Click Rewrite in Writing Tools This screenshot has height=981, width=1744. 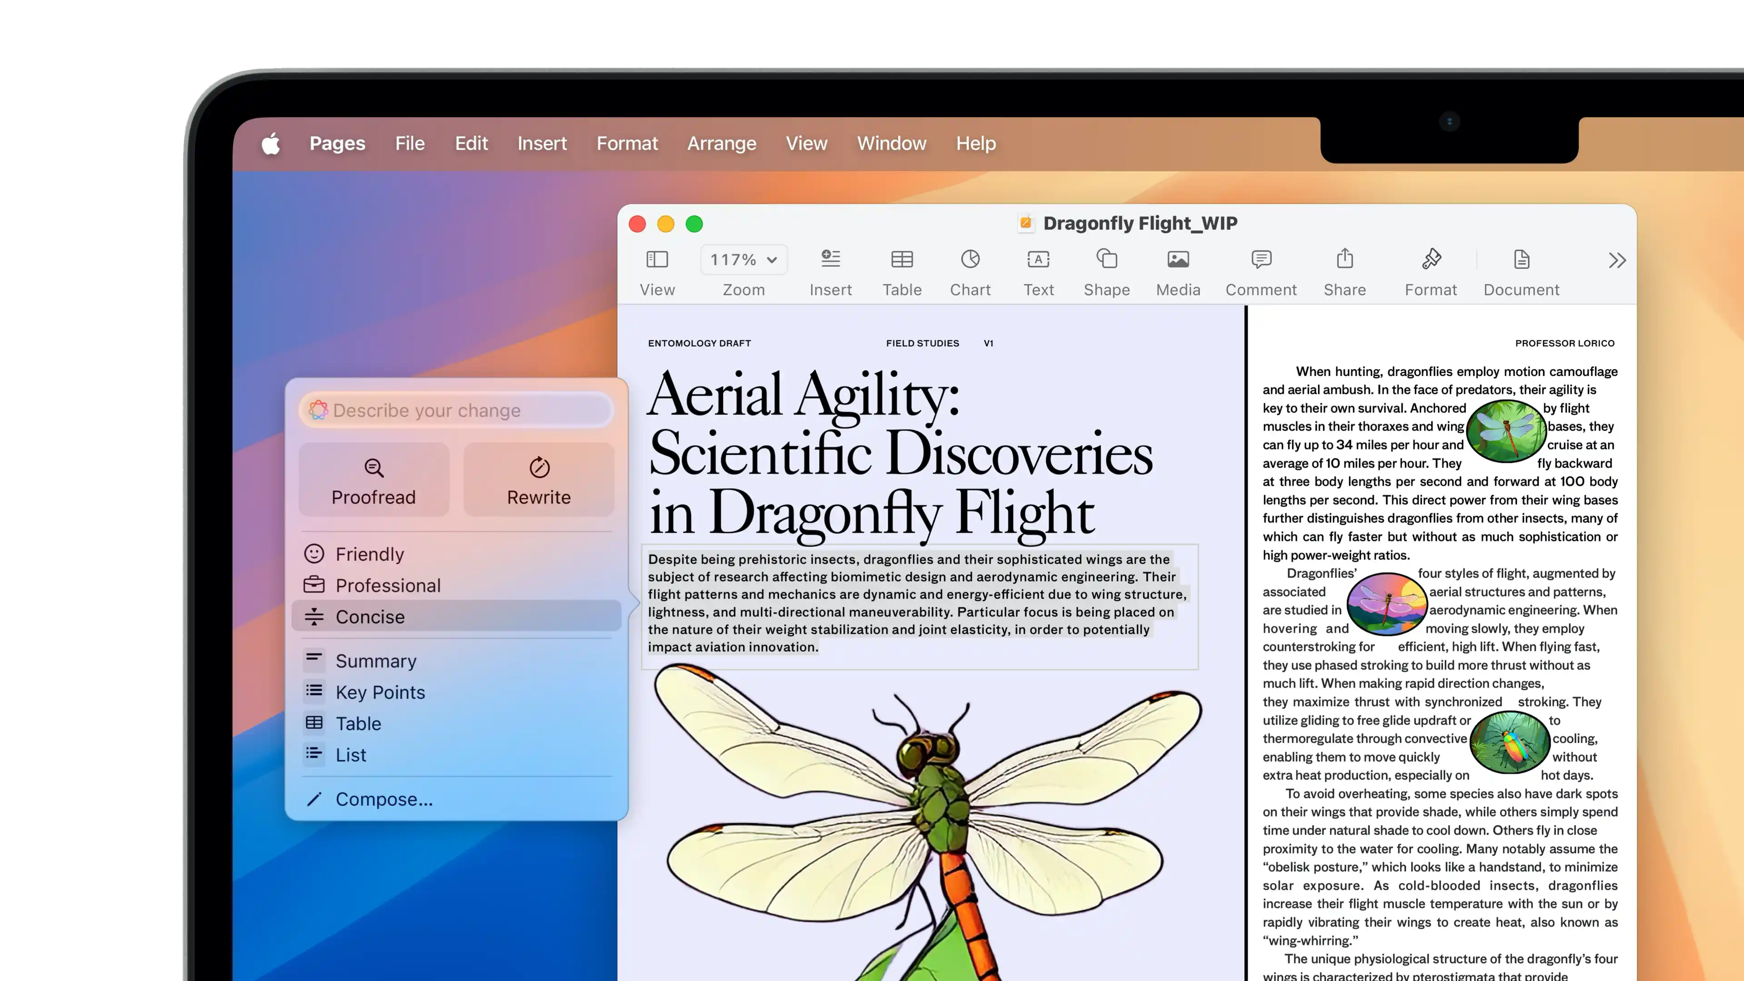(538, 480)
